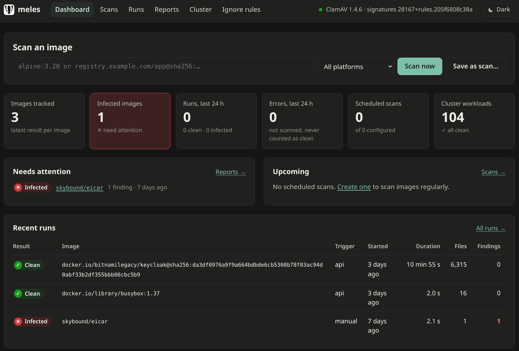Click the Findings column header

(x=489, y=246)
